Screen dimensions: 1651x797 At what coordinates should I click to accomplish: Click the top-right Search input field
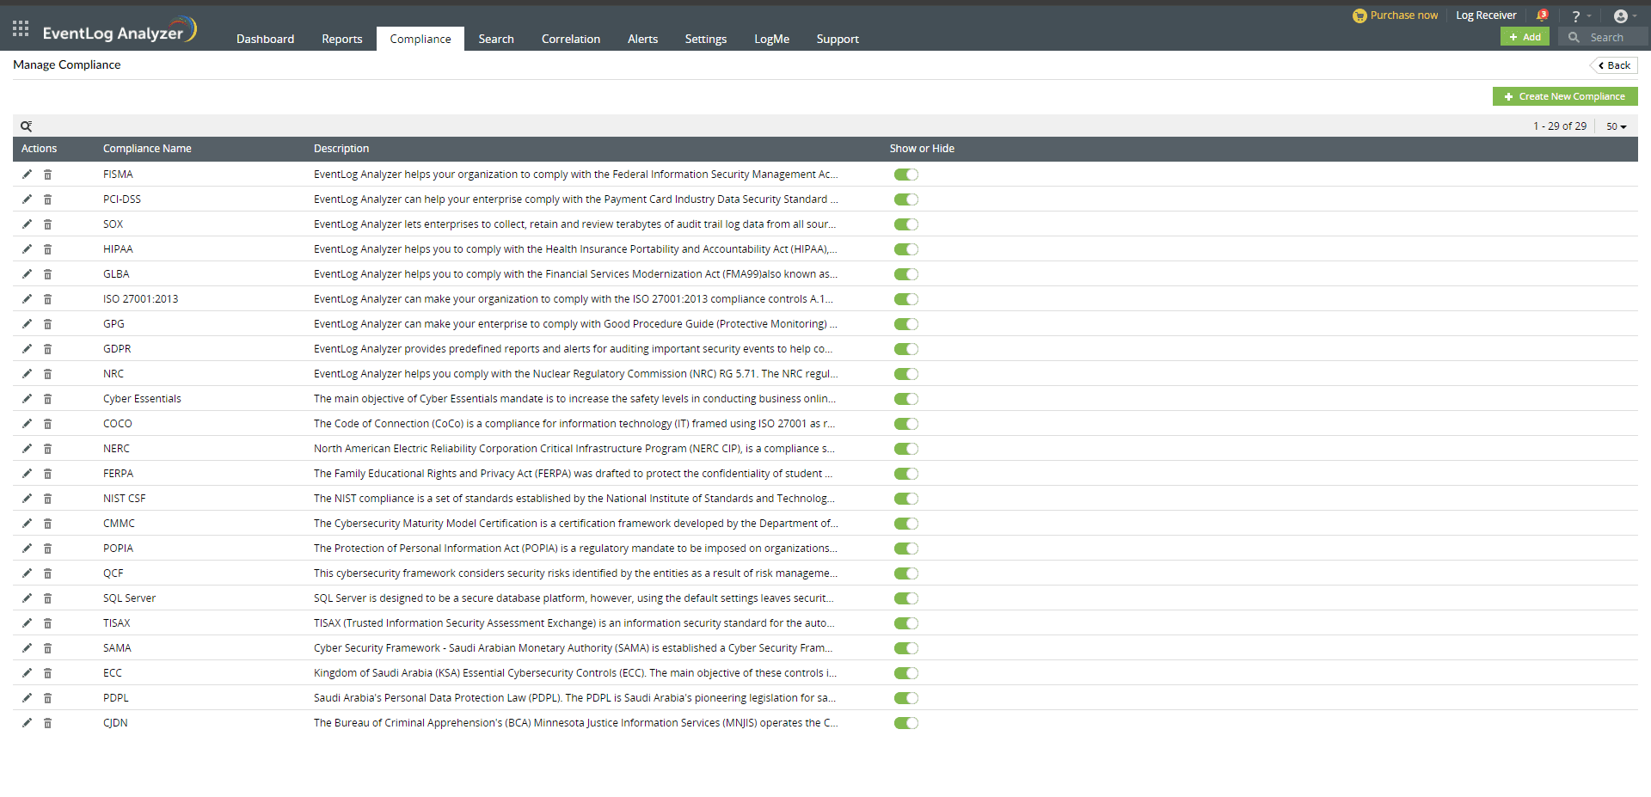pyautogui.click(x=1605, y=37)
